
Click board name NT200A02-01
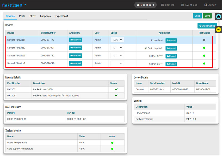coord(203,89)
